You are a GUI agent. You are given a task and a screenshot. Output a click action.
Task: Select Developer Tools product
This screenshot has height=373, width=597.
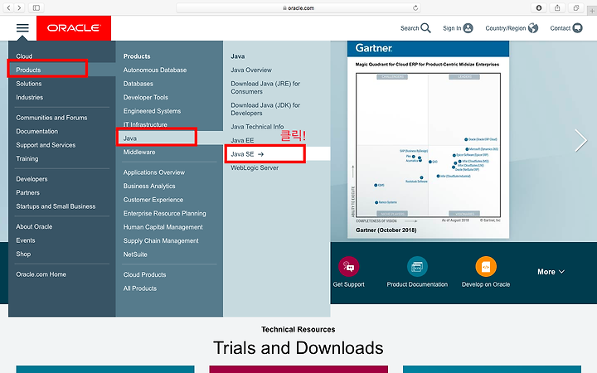(145, 98)
